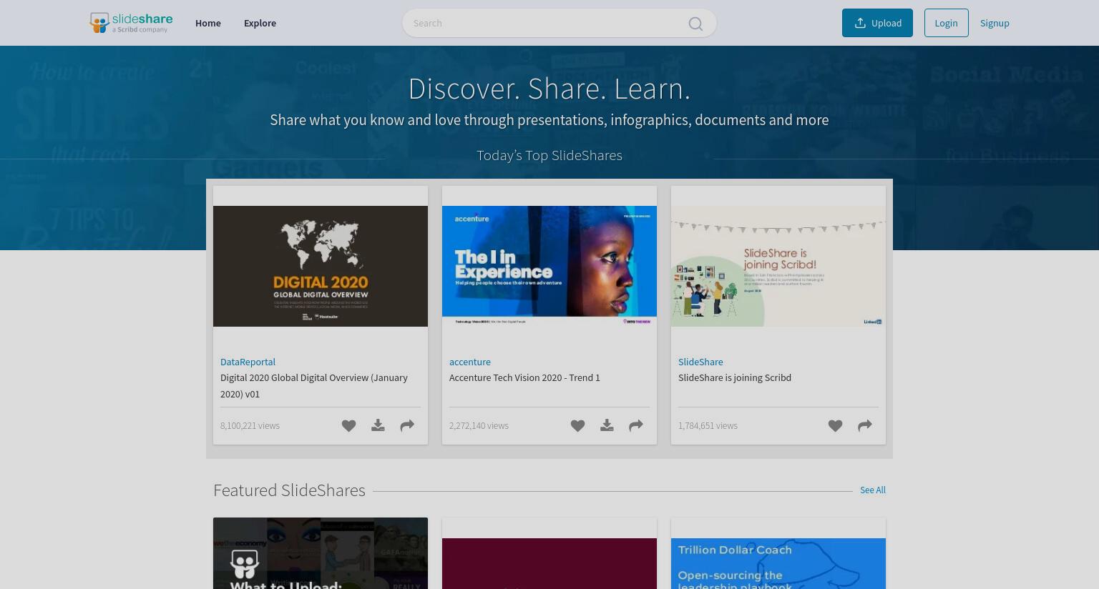Open the Explore nav item
The height and width of the screenshot is (589, 1099).
[260, 23]
